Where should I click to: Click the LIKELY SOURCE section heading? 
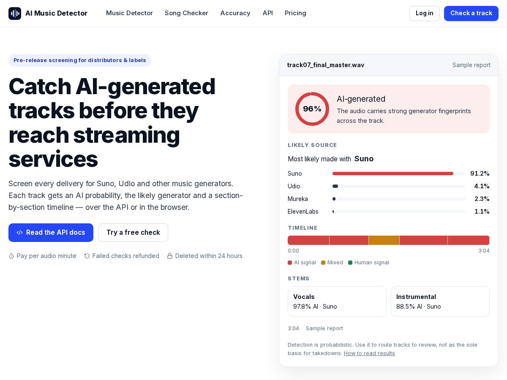click(x=312, y=145)
